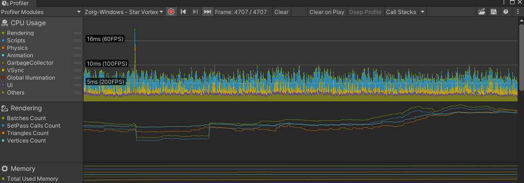Click the Clear button
This screenshot has width=524, height=183.
pyautogui.click(x=281, y=12)
